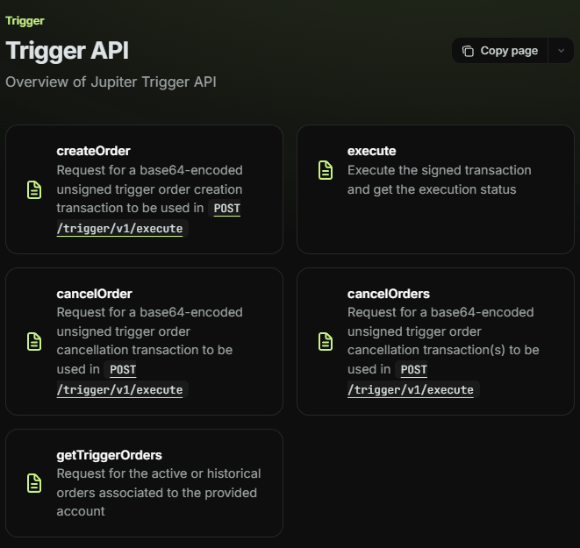Click the Trigger API page heading
The height and width of the screenshot is (548, 580).
click(x=67, y=50)
